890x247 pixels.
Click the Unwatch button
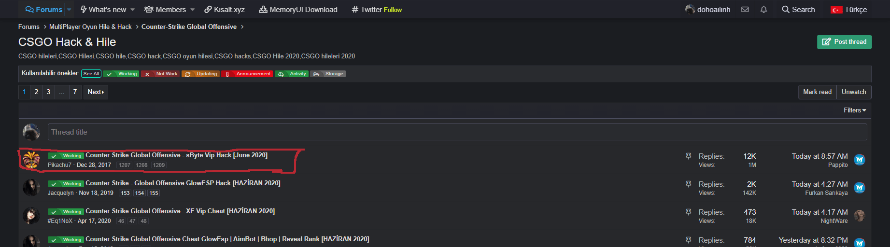coord(854,92)
